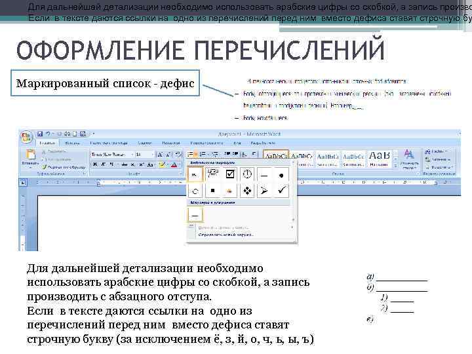The width and height of the screenshot is (472, 354).
Task: Toggle bold formatting button
Action: pyautogui.click(x=95, y=165)
